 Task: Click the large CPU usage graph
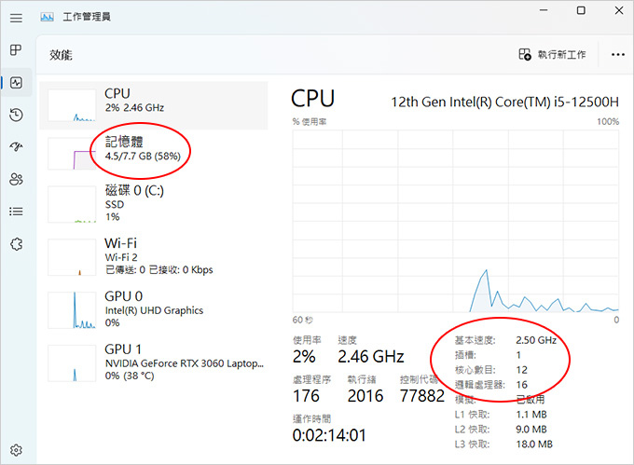456,221
